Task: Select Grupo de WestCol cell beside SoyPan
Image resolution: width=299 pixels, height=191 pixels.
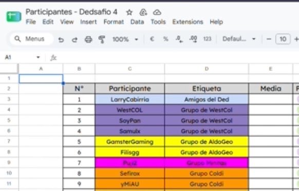Action: [207, 121]
